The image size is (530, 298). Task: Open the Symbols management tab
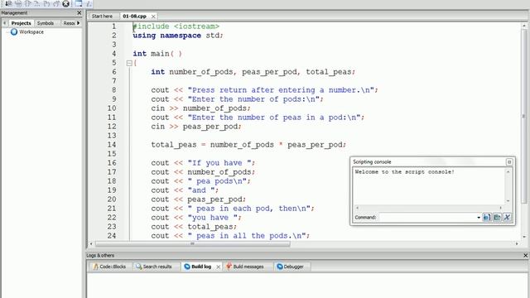tap(46, 23)
